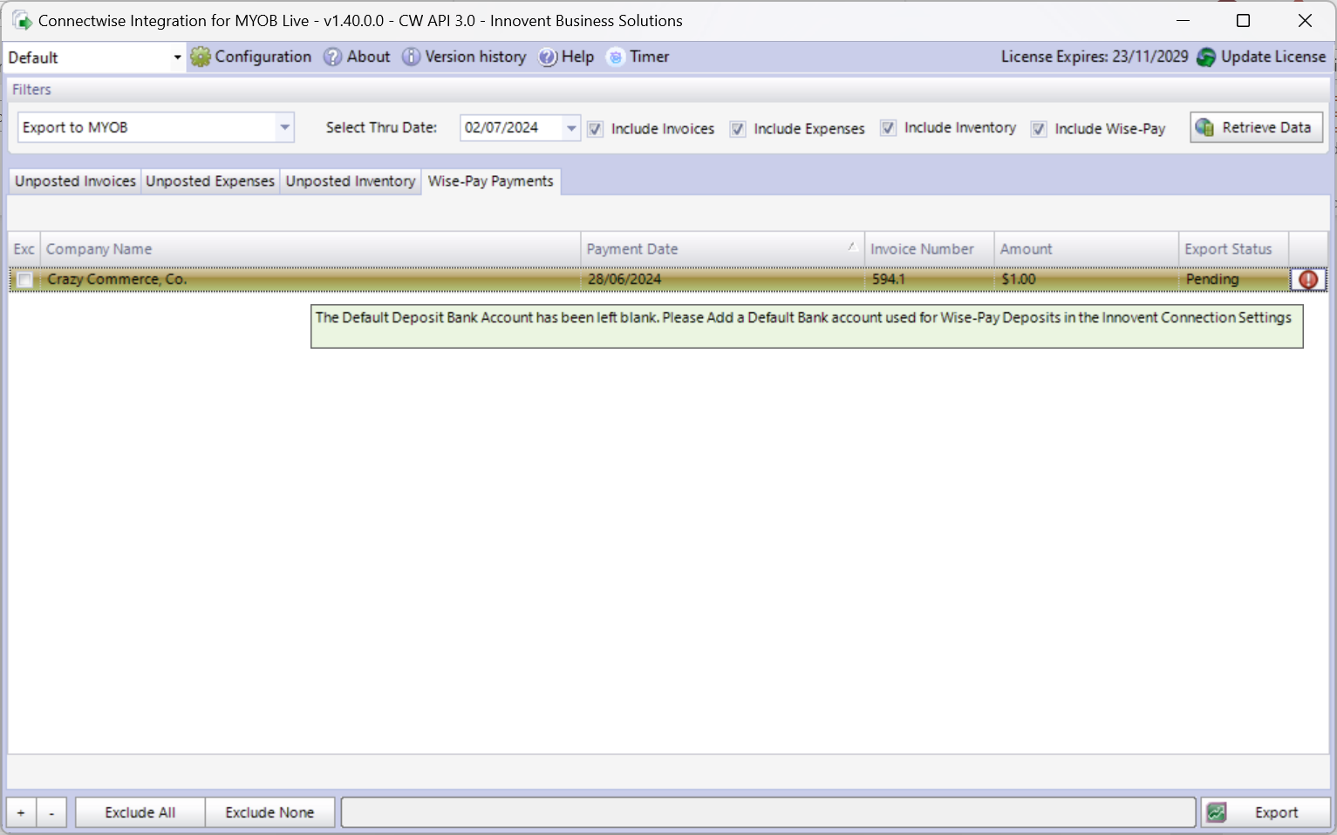Sort by the Payment Date column header

coord(723,249)
